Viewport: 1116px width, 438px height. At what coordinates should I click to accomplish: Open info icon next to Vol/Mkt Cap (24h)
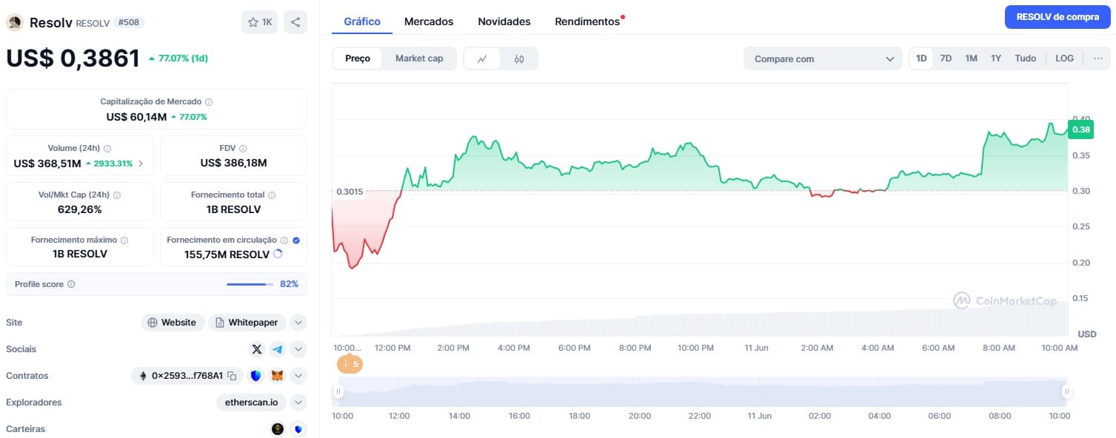coord(117,195)
